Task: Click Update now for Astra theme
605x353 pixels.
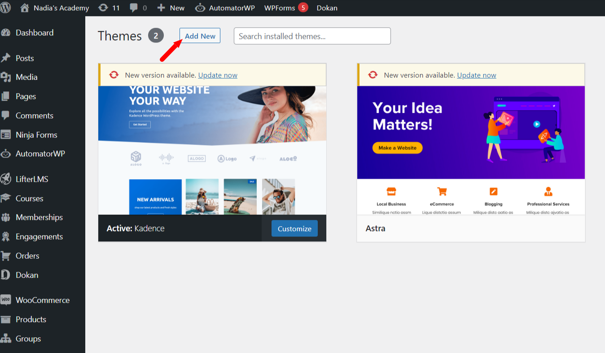Action: click(477, 75)
